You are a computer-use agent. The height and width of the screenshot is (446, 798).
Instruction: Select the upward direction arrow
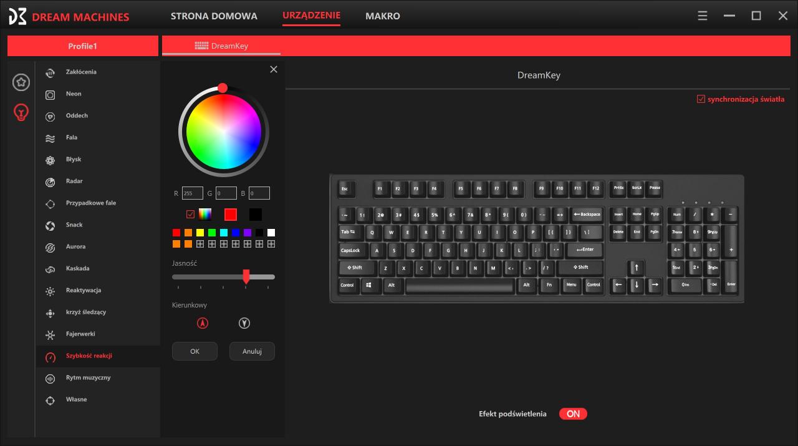coord(203,323)
